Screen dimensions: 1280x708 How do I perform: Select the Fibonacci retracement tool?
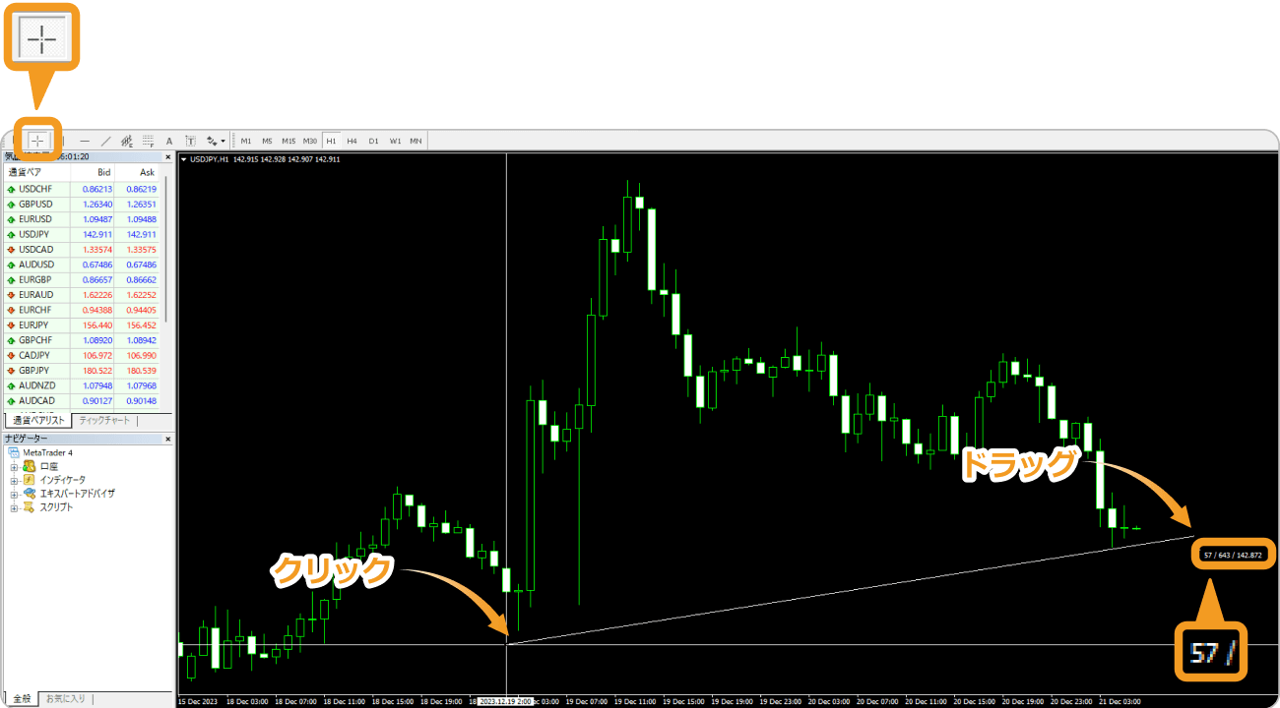(148, 141)
